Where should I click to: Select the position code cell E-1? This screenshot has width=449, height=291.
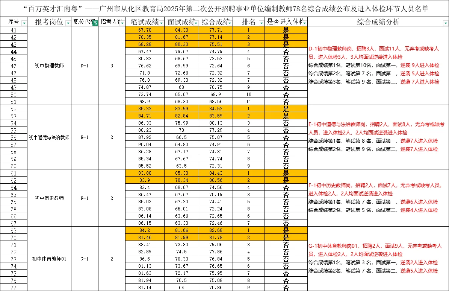(x=85, y=137)
